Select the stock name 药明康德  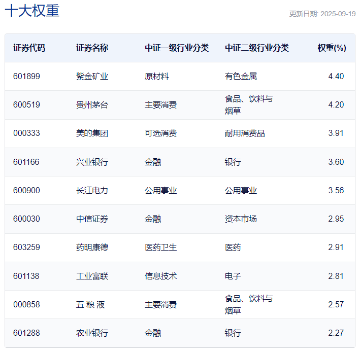click(x=92, y=247)
